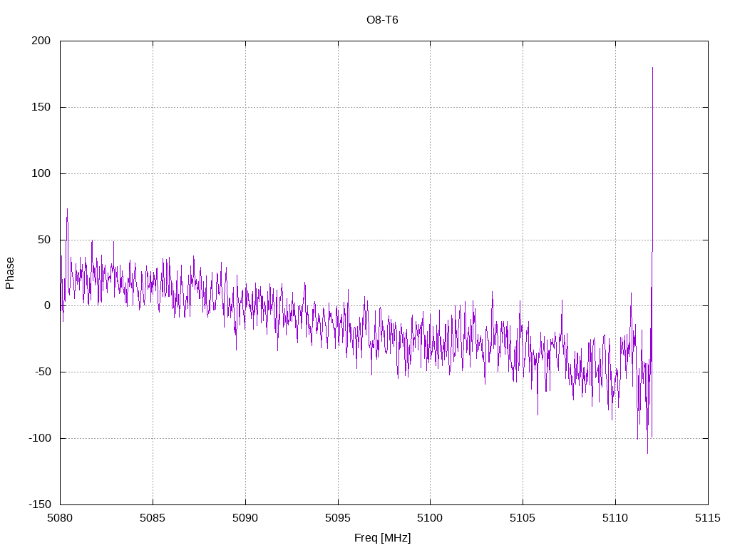Image resolution: width=730 pixels, height=548 pixels.
Task: Click the x-axis tick label 5095
Action: pyautogui.click(x=338, y=518)
